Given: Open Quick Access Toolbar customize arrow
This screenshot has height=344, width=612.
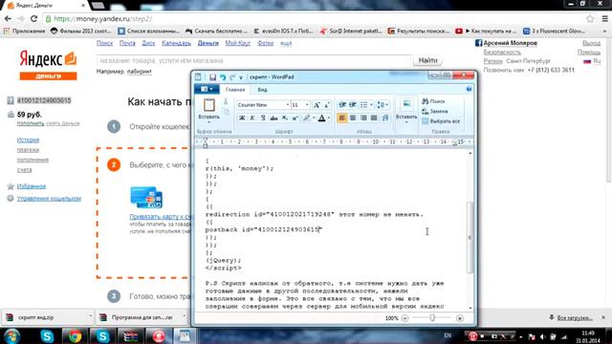Looking at the screenshot, I should pyautogui.click(x=241, y=77).
